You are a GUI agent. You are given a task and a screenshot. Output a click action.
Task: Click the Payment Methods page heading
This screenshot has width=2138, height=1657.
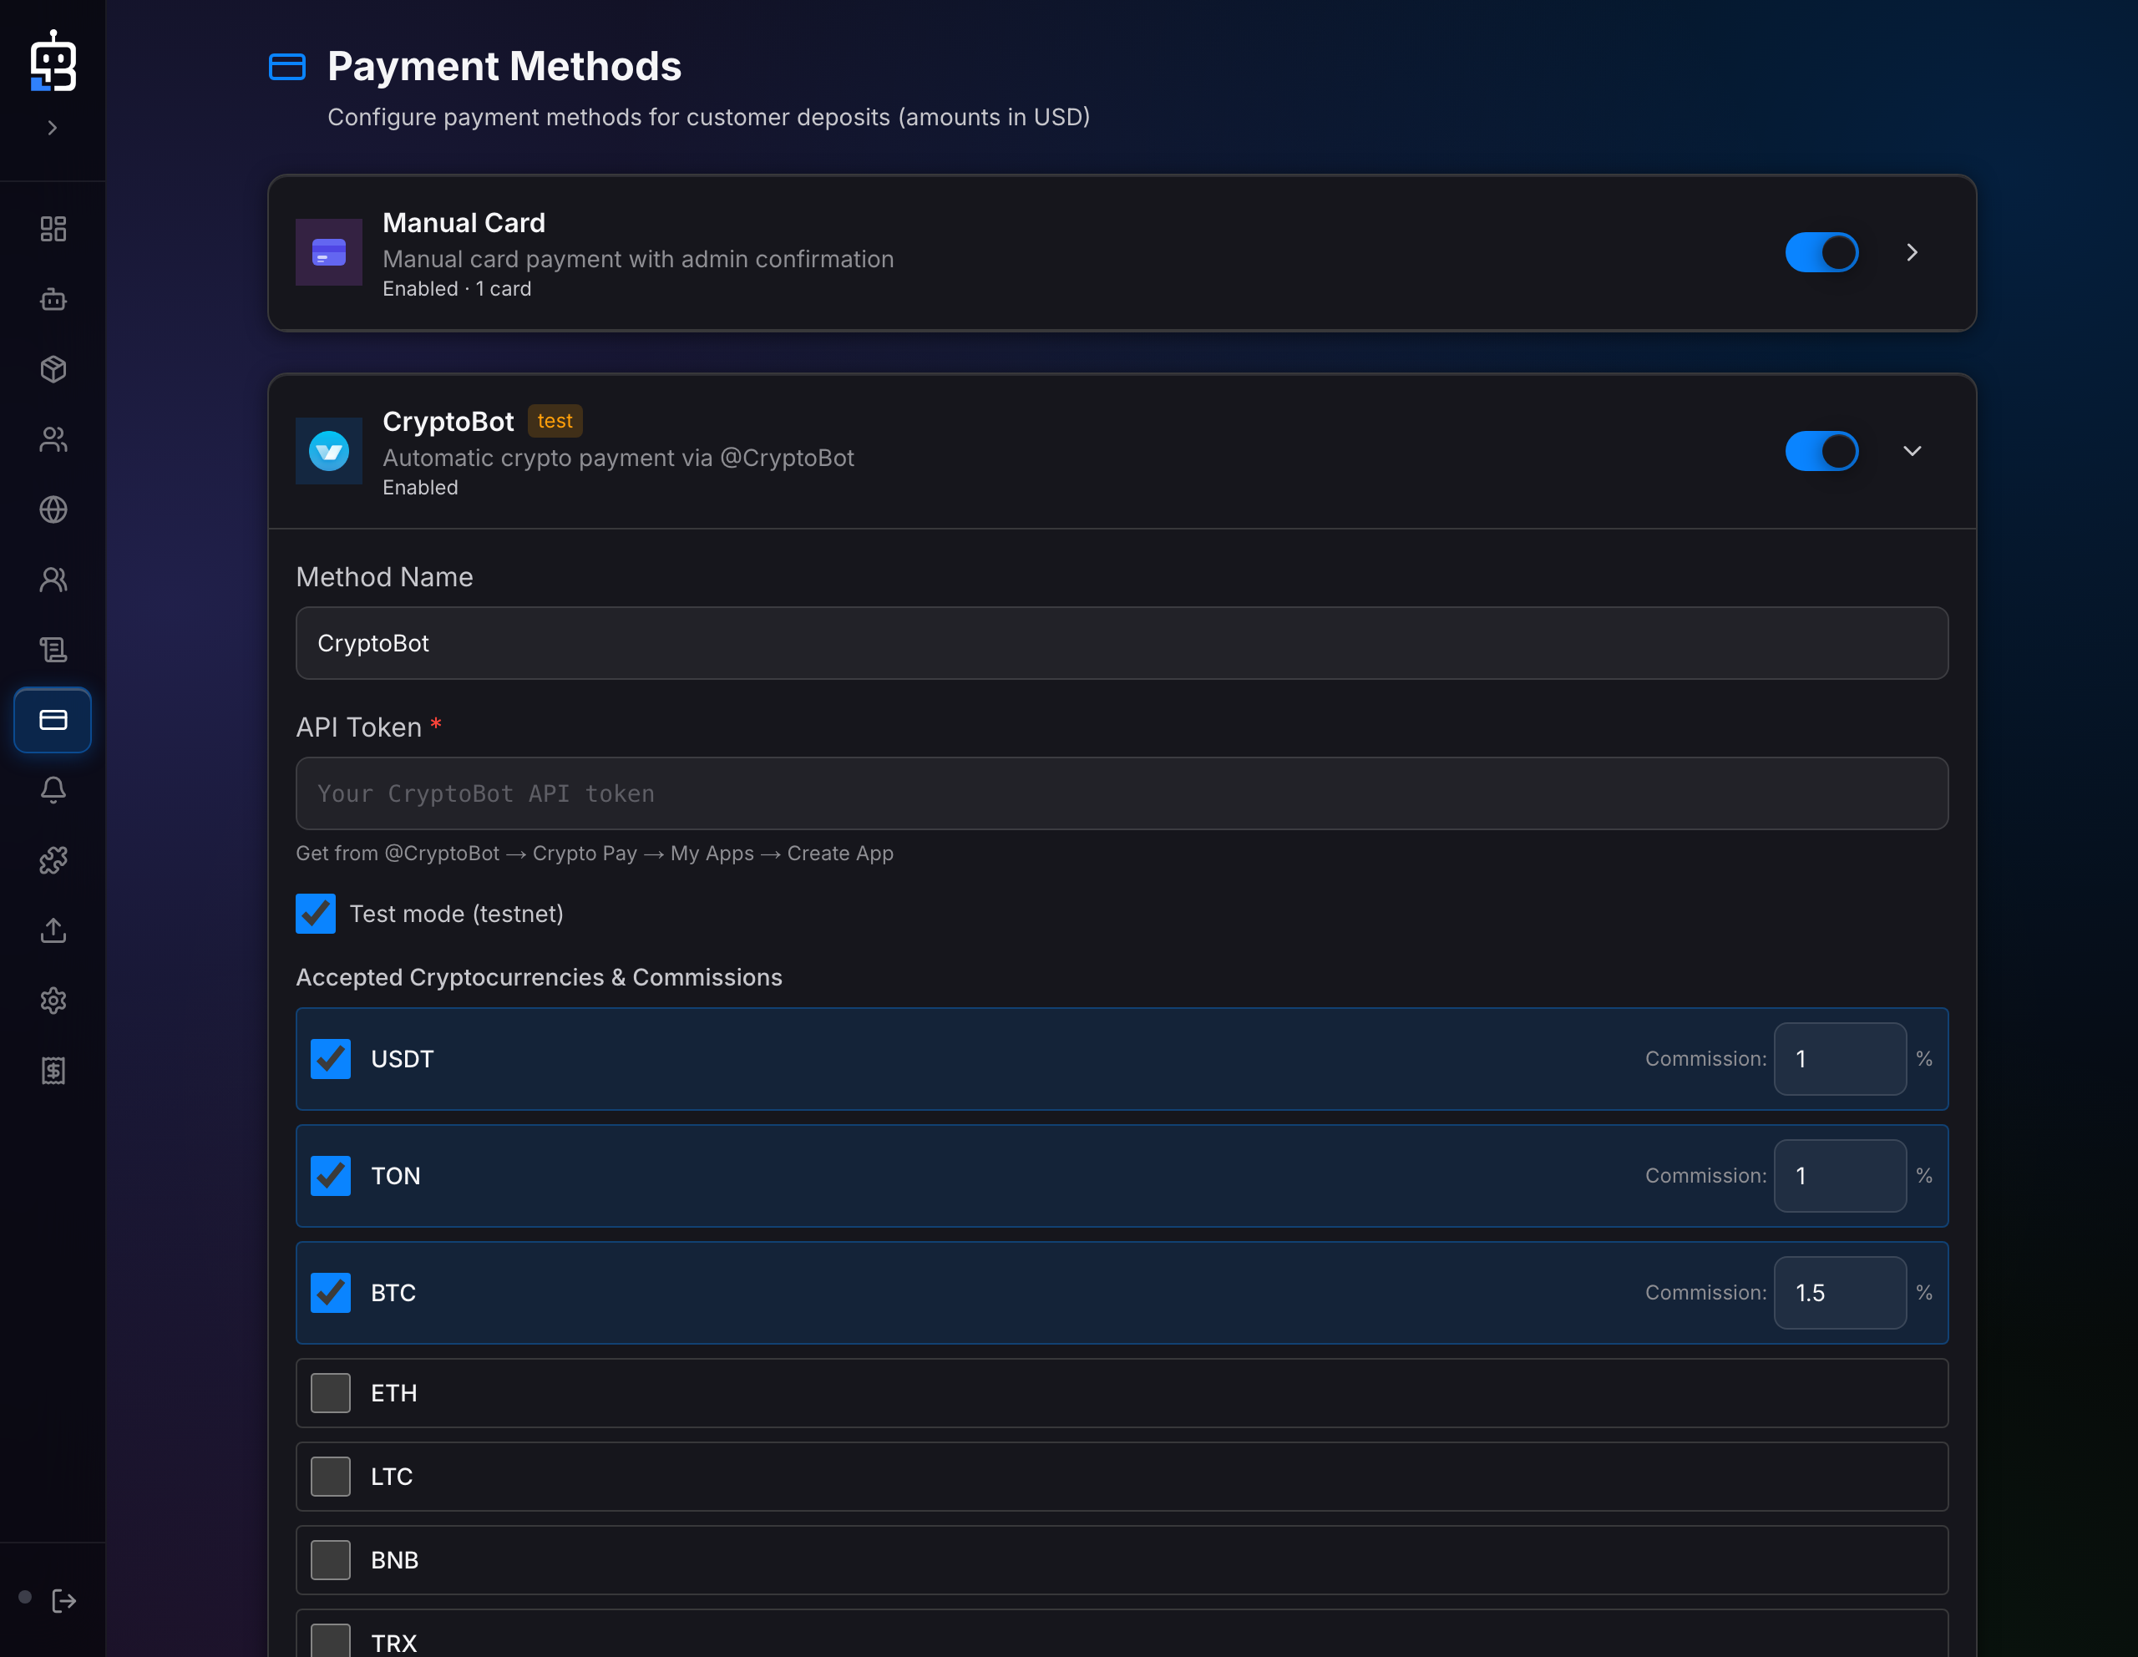pos(504,67)
